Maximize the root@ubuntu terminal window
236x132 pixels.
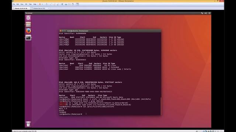tap(65, 31)
